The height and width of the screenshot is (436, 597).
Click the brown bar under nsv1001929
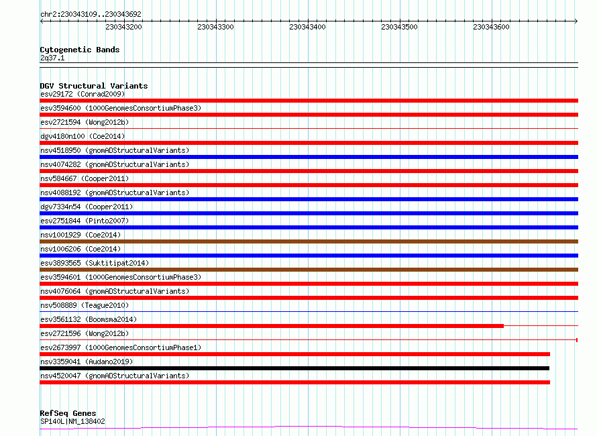pyautogui.click(x=309, y=241)
